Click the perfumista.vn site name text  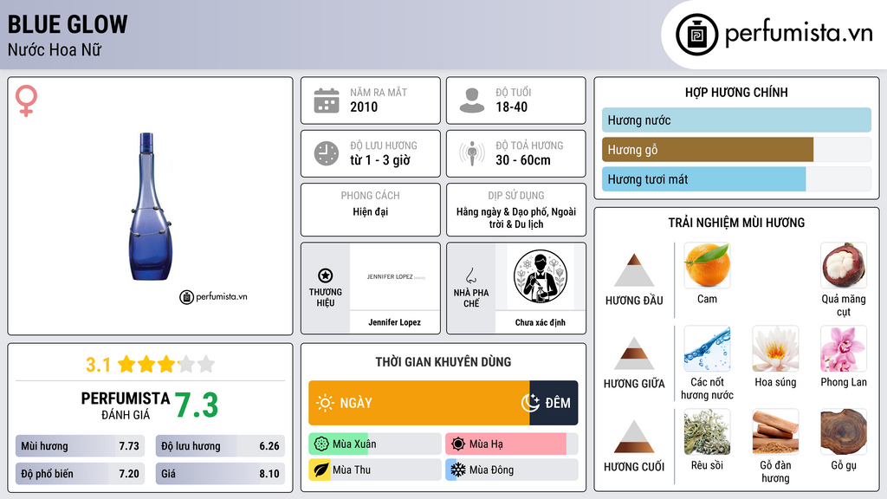point(799,33)
